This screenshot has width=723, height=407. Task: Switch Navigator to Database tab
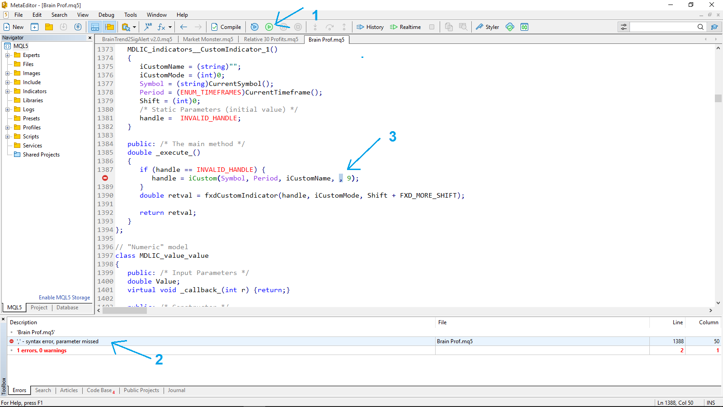coord(67,308)
